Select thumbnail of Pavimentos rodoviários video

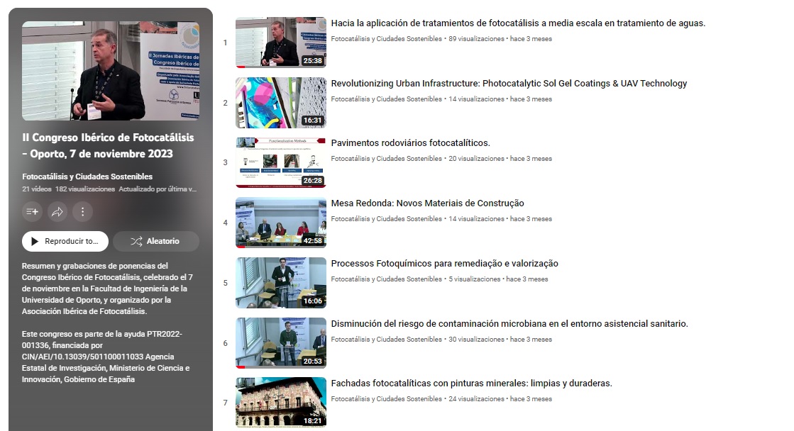280,162
